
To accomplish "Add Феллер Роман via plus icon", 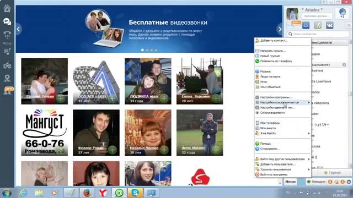I will (112, 150).
